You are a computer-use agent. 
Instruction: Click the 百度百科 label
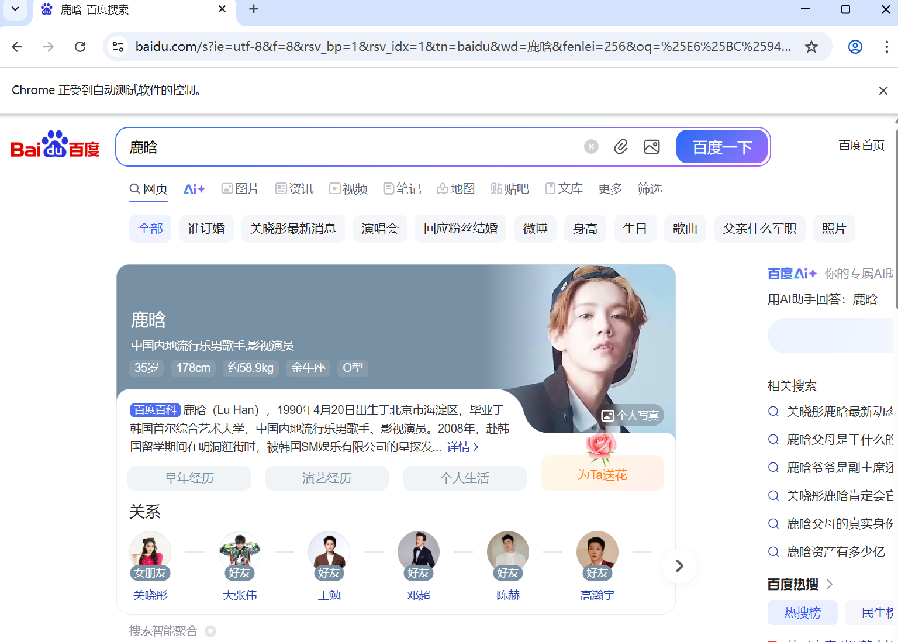(x=155, y=410)
